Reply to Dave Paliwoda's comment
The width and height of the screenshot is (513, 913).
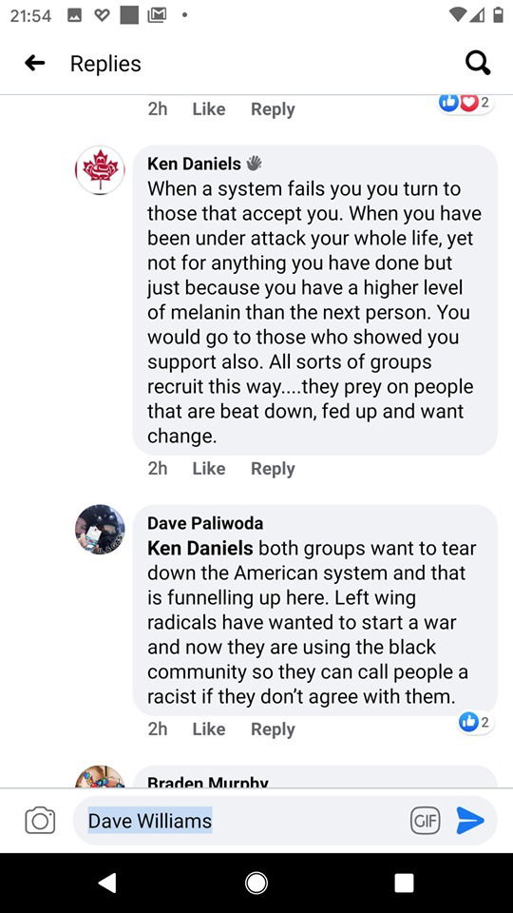coord(273,729)
